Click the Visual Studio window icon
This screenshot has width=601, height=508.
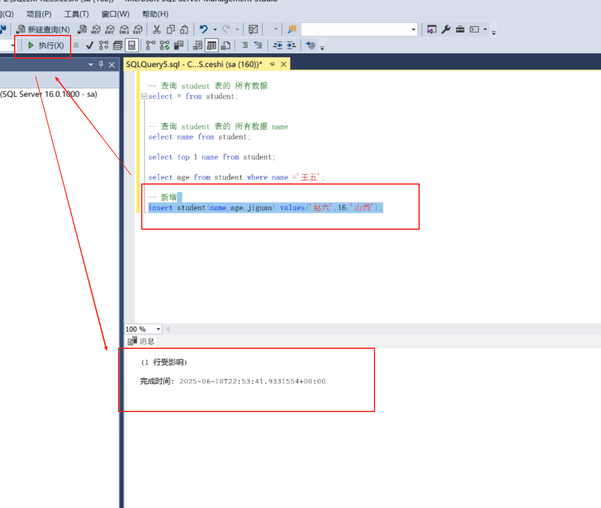(x=432, y=29)
